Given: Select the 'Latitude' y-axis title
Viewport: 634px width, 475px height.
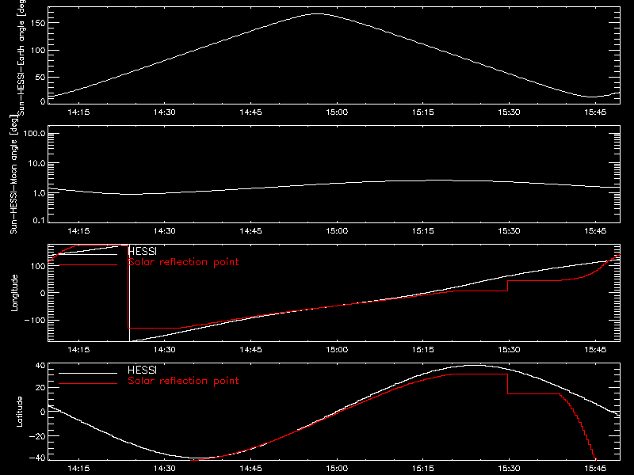Looking at the screenshot, I should tap(19, 412).
